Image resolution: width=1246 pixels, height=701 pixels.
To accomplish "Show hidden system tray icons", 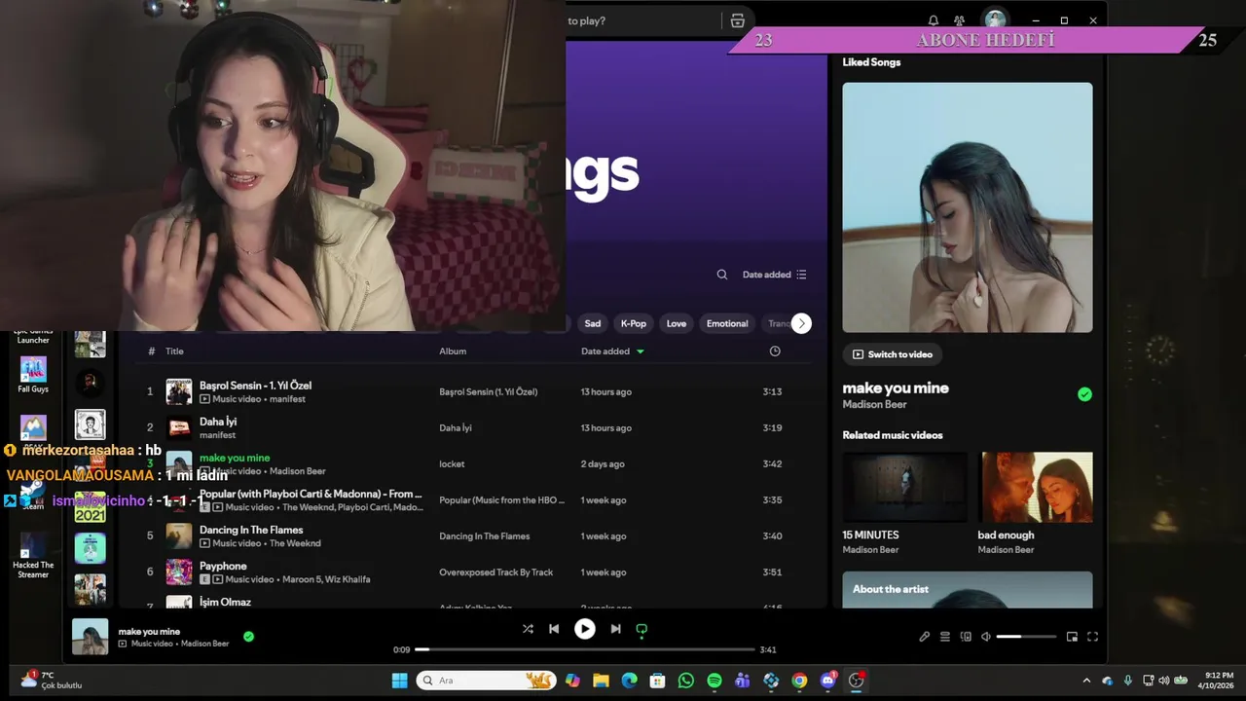I will point(1086,681).
